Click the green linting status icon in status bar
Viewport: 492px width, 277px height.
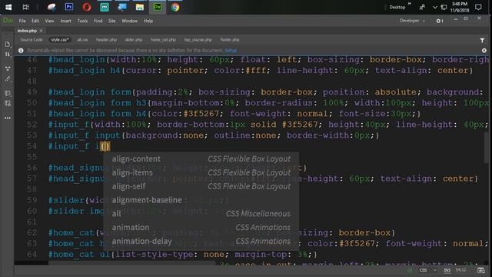[410, 270]
